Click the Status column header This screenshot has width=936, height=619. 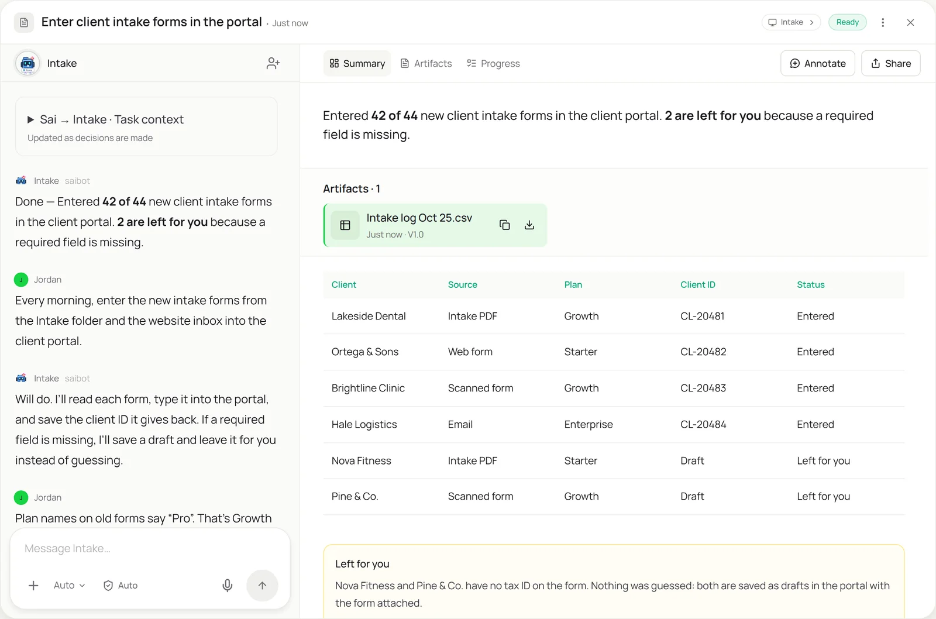[811, 285]
